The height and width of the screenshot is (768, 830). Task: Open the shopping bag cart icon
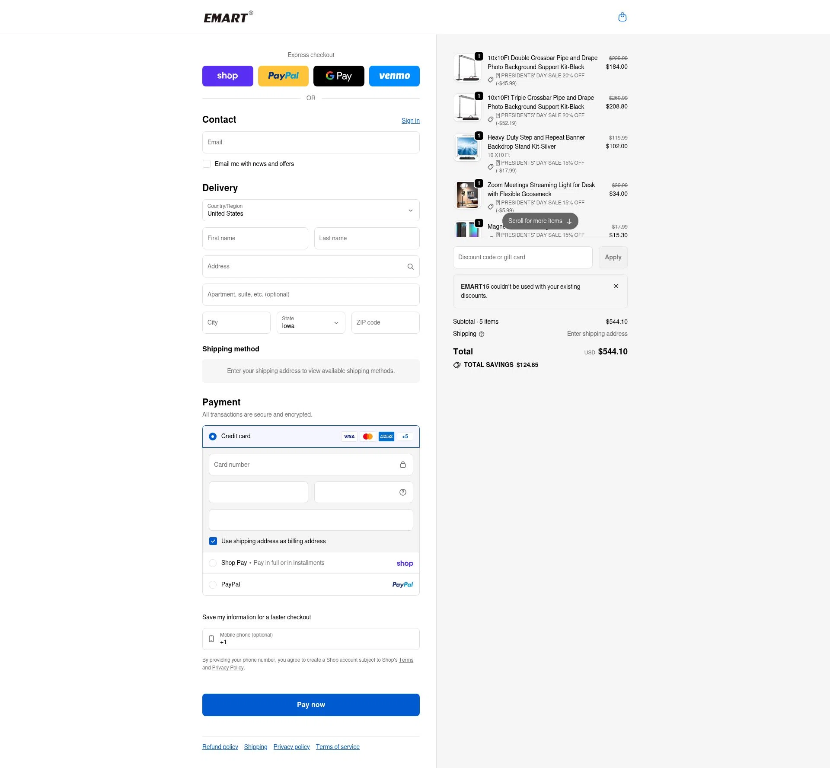[x=622, y=17]
